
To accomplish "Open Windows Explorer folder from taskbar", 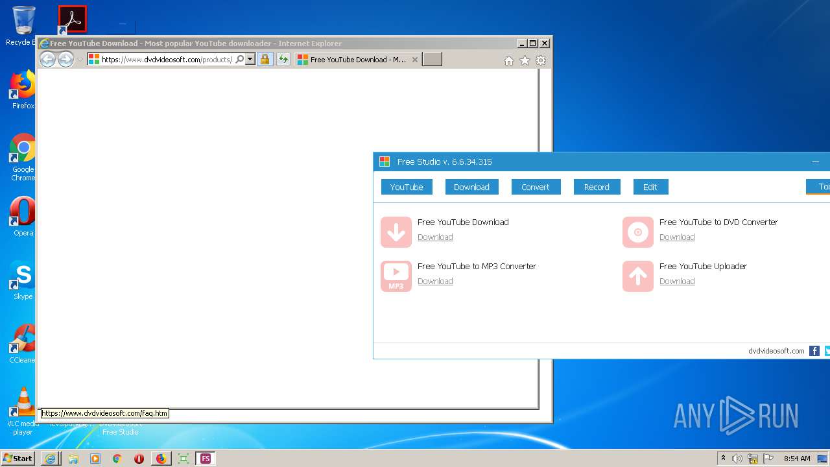I will [73, 459].
